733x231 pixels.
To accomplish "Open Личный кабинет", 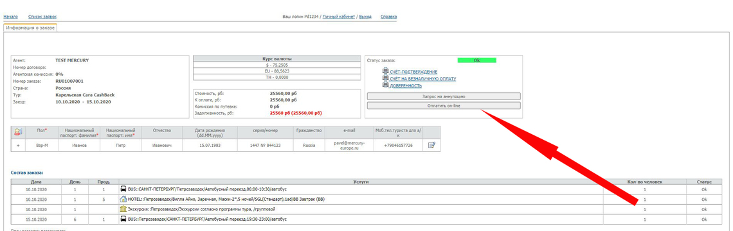I will click(339, 17).
